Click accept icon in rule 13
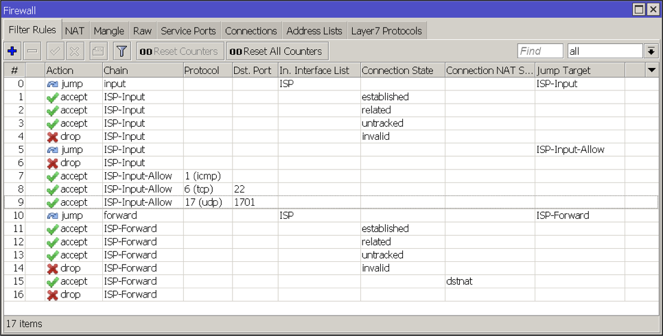 (52, 255)
